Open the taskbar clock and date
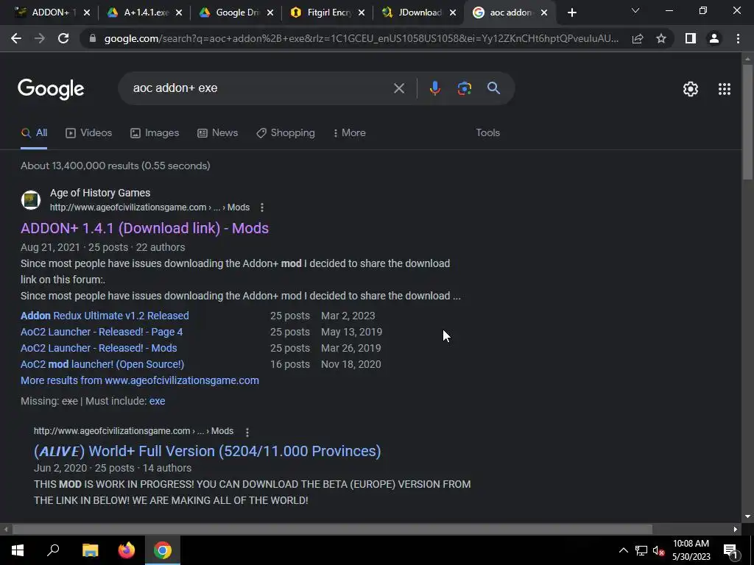 tap(691, 550)
